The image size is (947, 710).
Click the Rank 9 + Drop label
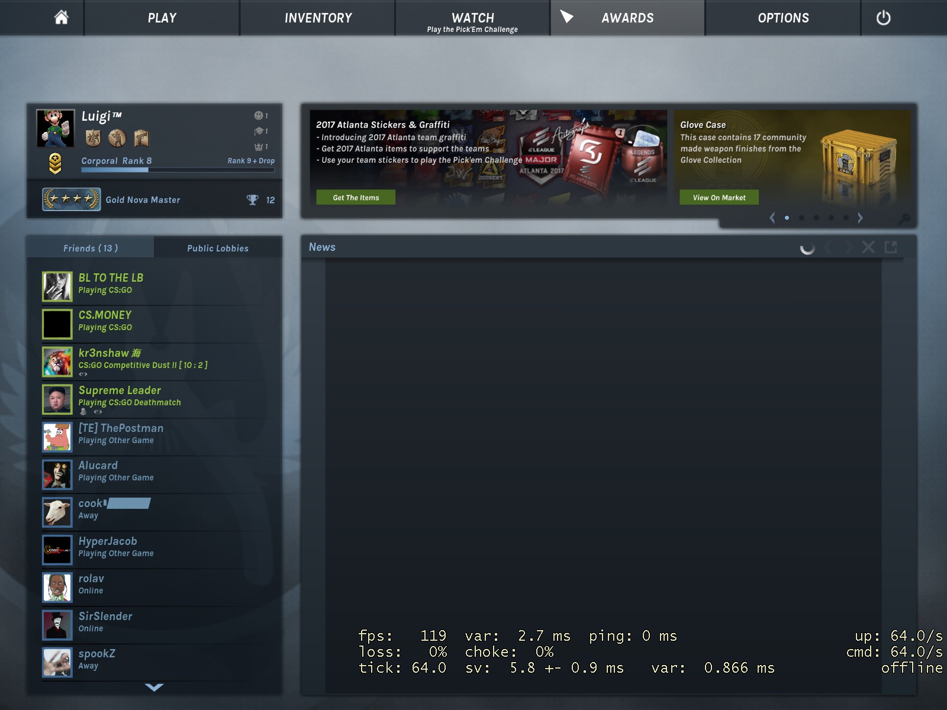(251, 161)
